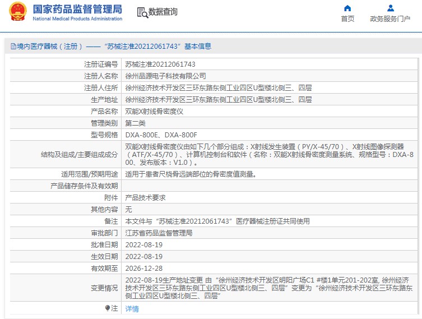Click the lightbulb icon next to 注
Screen dimensions: 422x319
tap(108, 308)
